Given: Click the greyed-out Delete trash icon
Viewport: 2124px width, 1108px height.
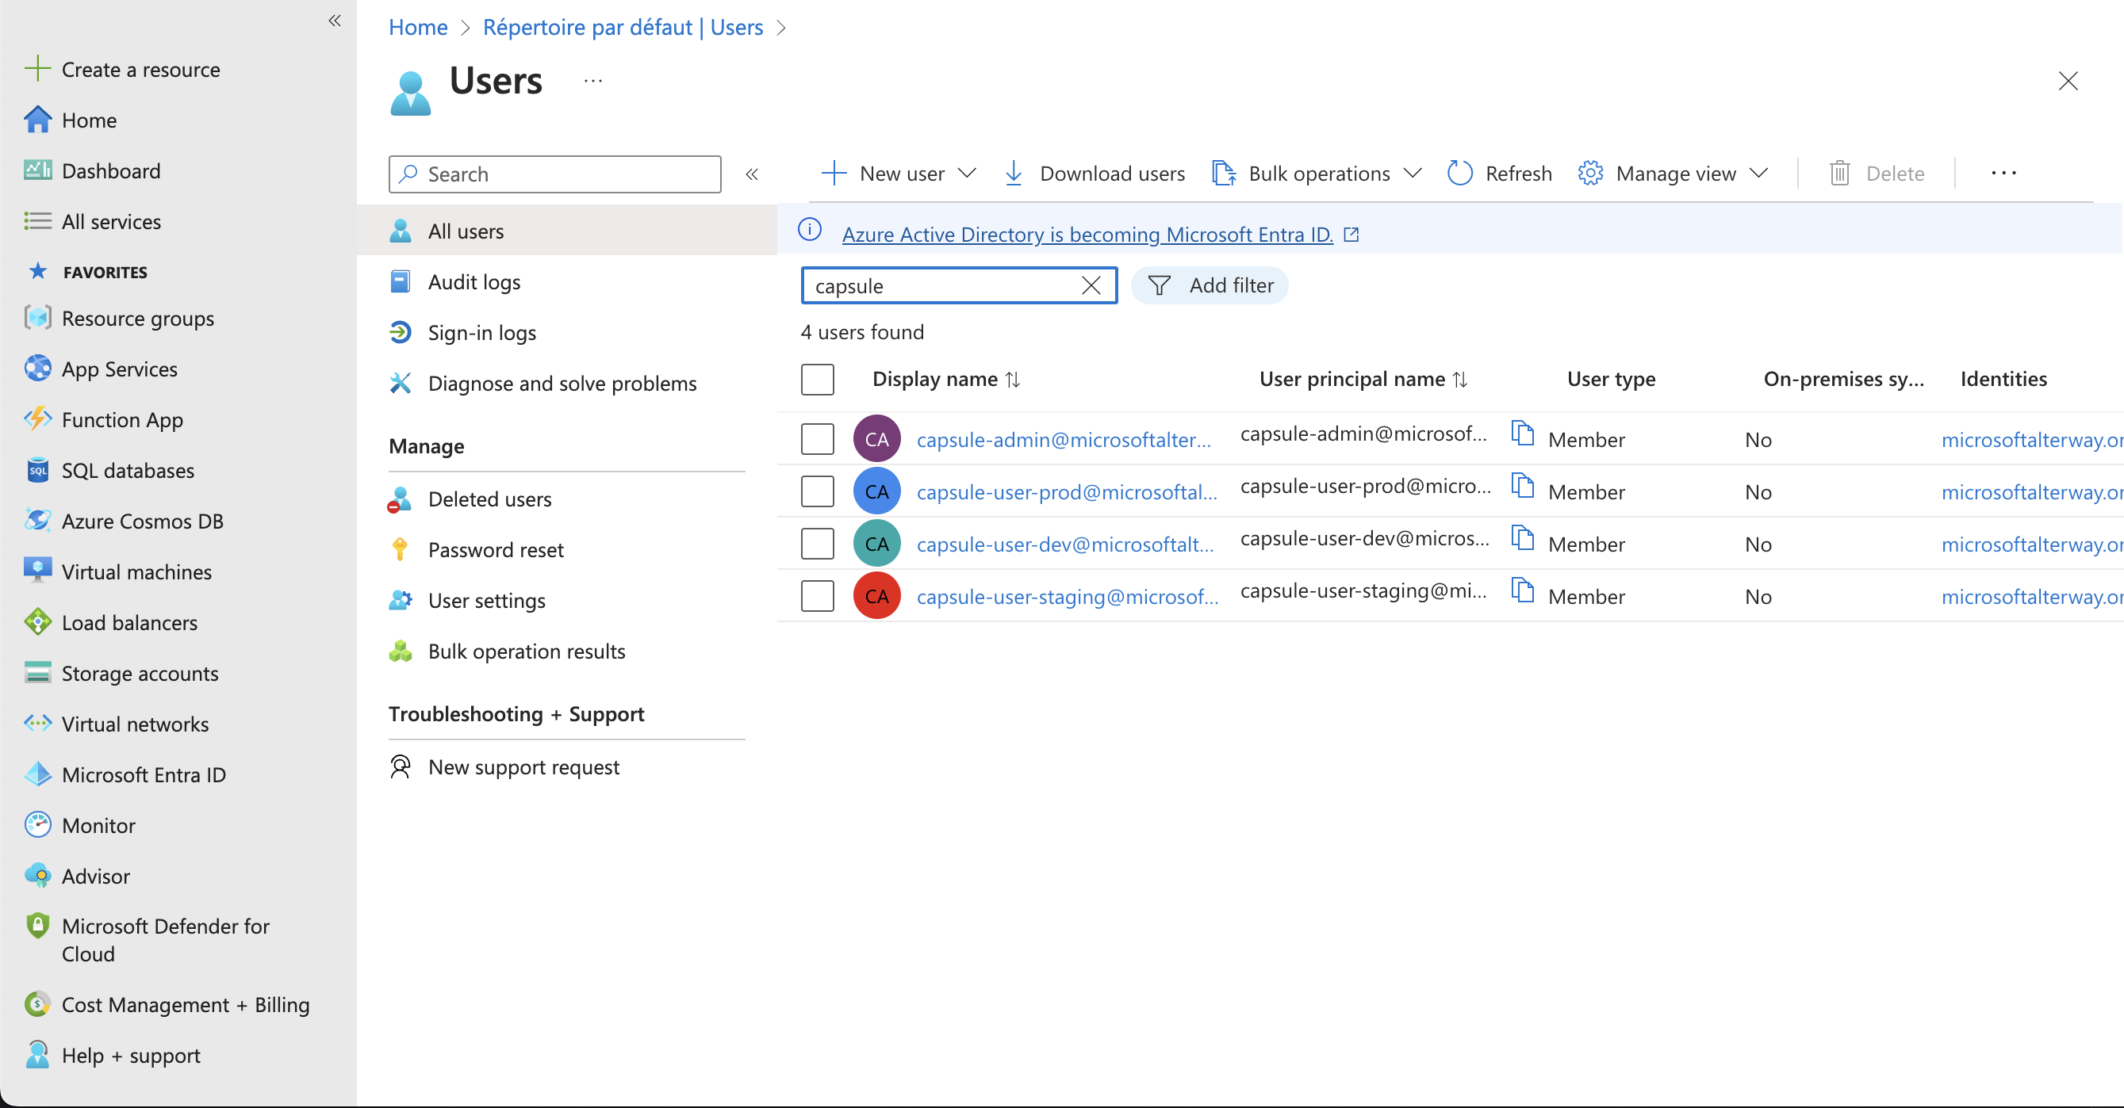Looking at the screenshot, I should 1839,173.
